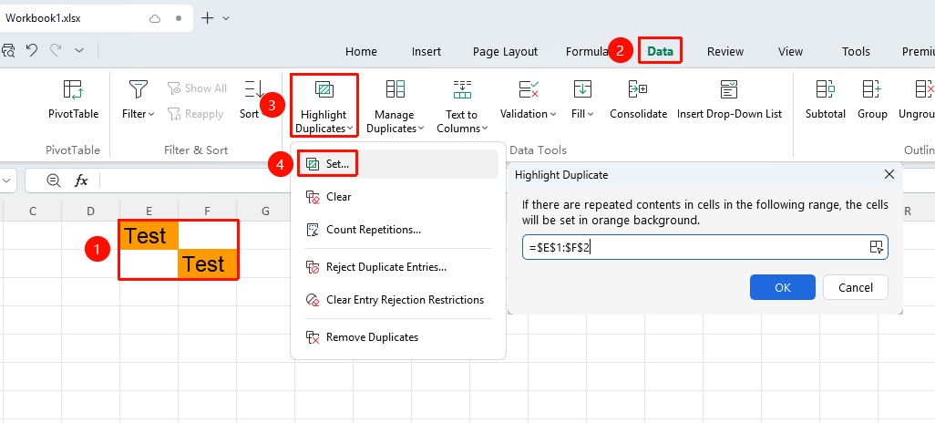Click the new tab plus icon
Screen dimensions: 935x423
pos(207,18)
